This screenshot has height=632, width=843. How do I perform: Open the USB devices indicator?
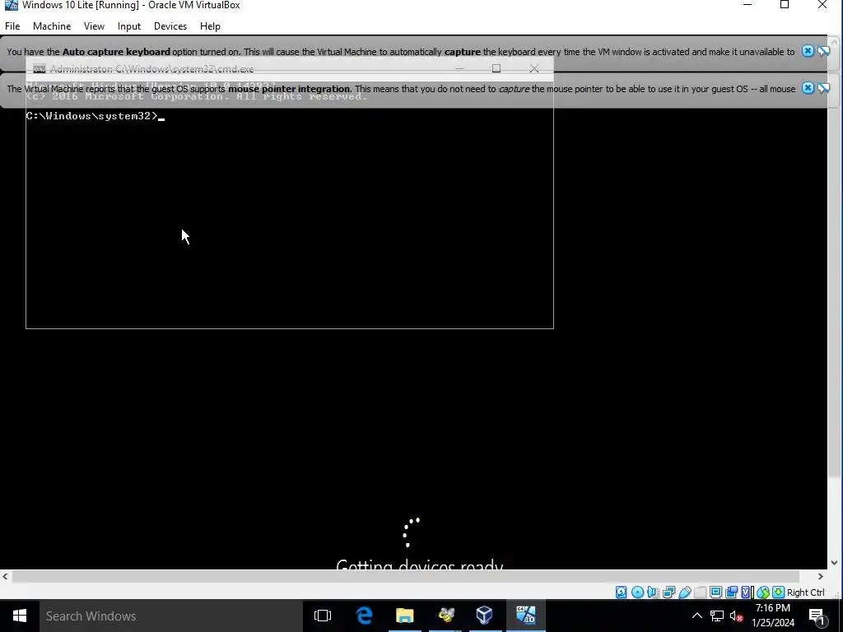[x=684, y=592]
